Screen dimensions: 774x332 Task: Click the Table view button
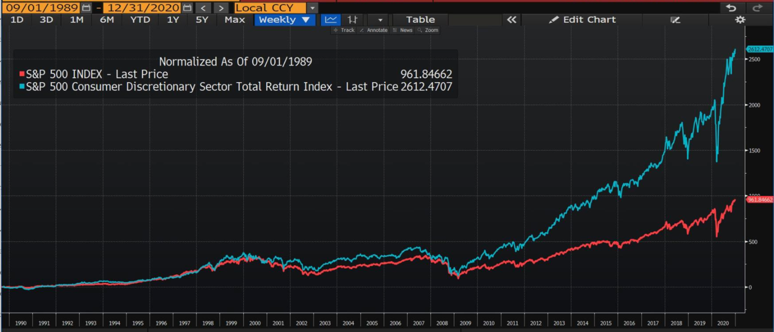tap(420, 20)
